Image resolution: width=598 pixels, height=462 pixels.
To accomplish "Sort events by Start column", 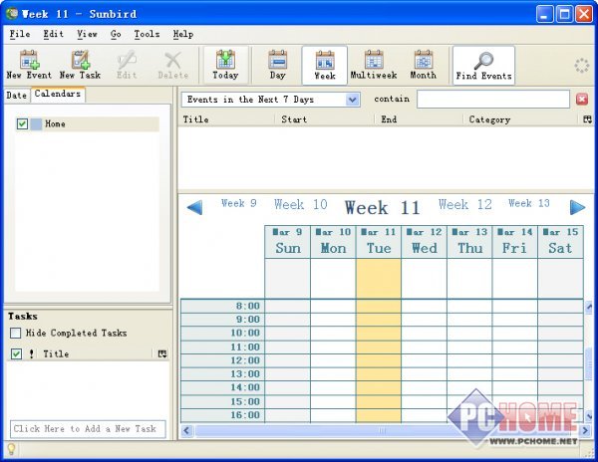I will coord(325,119).
